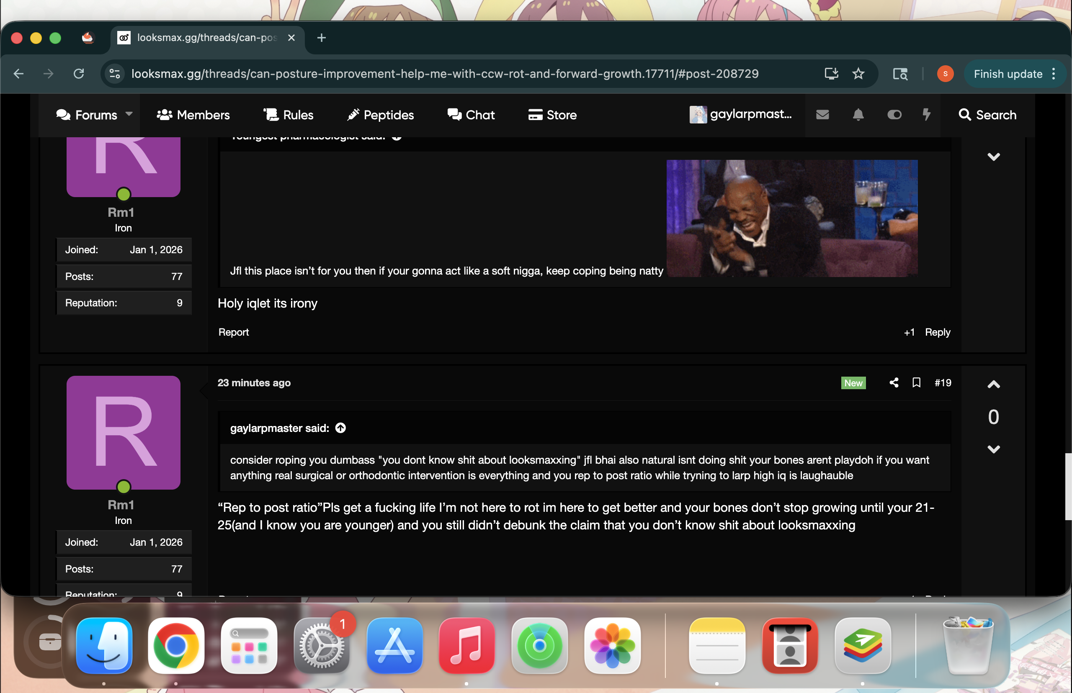Check notifications via the bell icon
Image resolution: width=1072 pixels, height=693 pixels.
point(858,115)
